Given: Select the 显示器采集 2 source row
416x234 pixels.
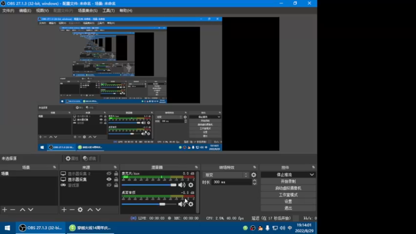Looking at the screenshot, I should pos(89,174).
